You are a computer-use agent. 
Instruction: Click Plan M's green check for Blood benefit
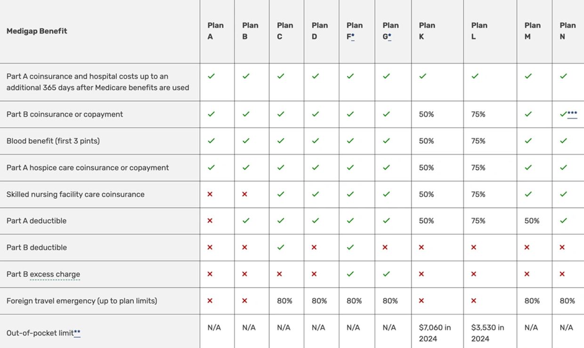[528, 141]
